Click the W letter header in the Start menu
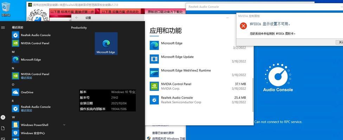This screenshot has height=140, width=343. pos(13,117)
